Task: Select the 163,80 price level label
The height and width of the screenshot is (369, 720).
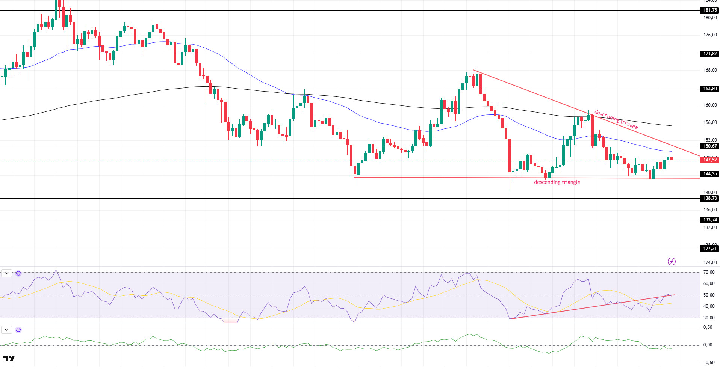Action: [x=710, y=89]
